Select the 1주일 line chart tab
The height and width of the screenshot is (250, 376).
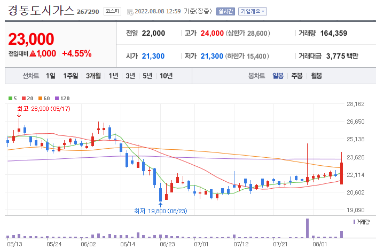coord(70,76)
